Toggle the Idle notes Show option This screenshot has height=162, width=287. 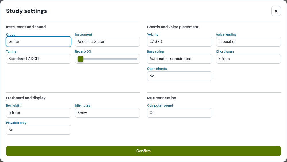108,113
